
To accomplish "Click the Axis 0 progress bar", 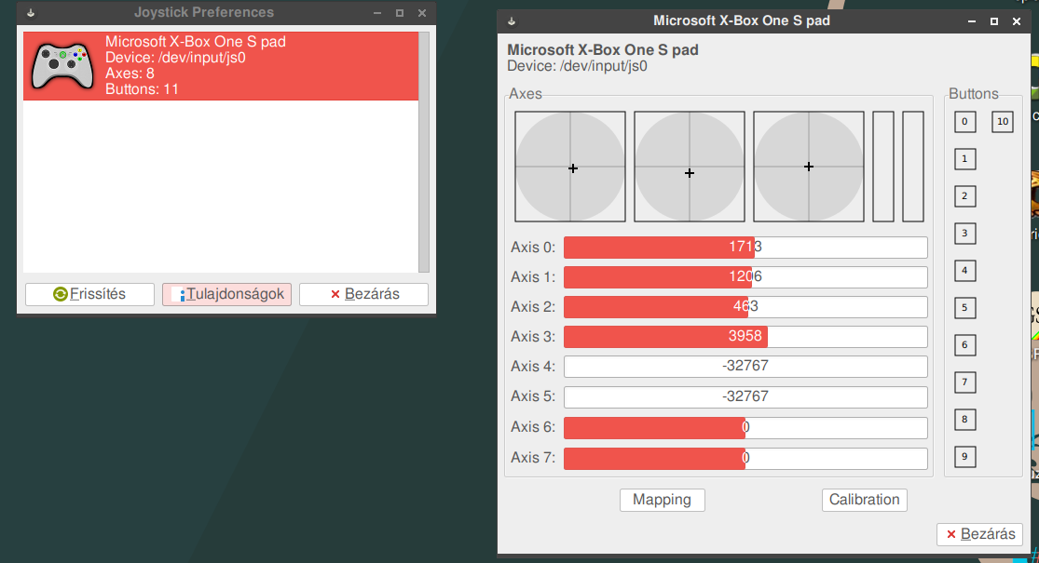I will coord(745,248).
